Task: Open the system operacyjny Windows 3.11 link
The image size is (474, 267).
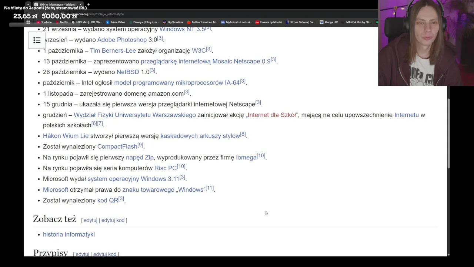Action: pos(133,179)
